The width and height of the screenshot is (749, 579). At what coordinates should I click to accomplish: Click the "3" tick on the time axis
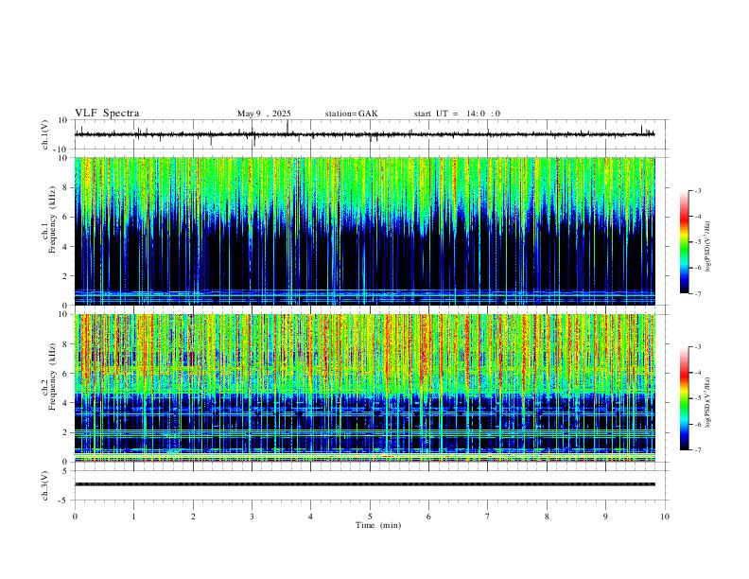[252, 517]
